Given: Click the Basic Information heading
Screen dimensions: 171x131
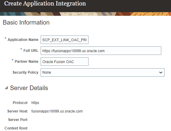Looking at the screenshot, I should pos(26,22).
